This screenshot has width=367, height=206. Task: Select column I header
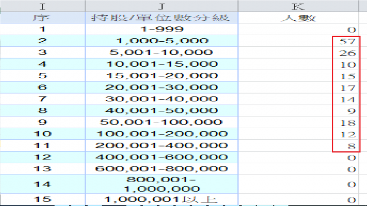click(x=42, y=6)
